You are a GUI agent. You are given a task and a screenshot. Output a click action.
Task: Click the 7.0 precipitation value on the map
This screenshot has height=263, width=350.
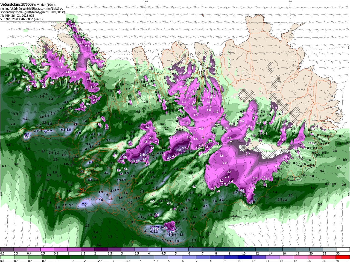(x=84, y=204)
